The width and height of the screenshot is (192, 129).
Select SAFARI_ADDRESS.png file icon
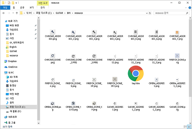click(x=115, y=103)
